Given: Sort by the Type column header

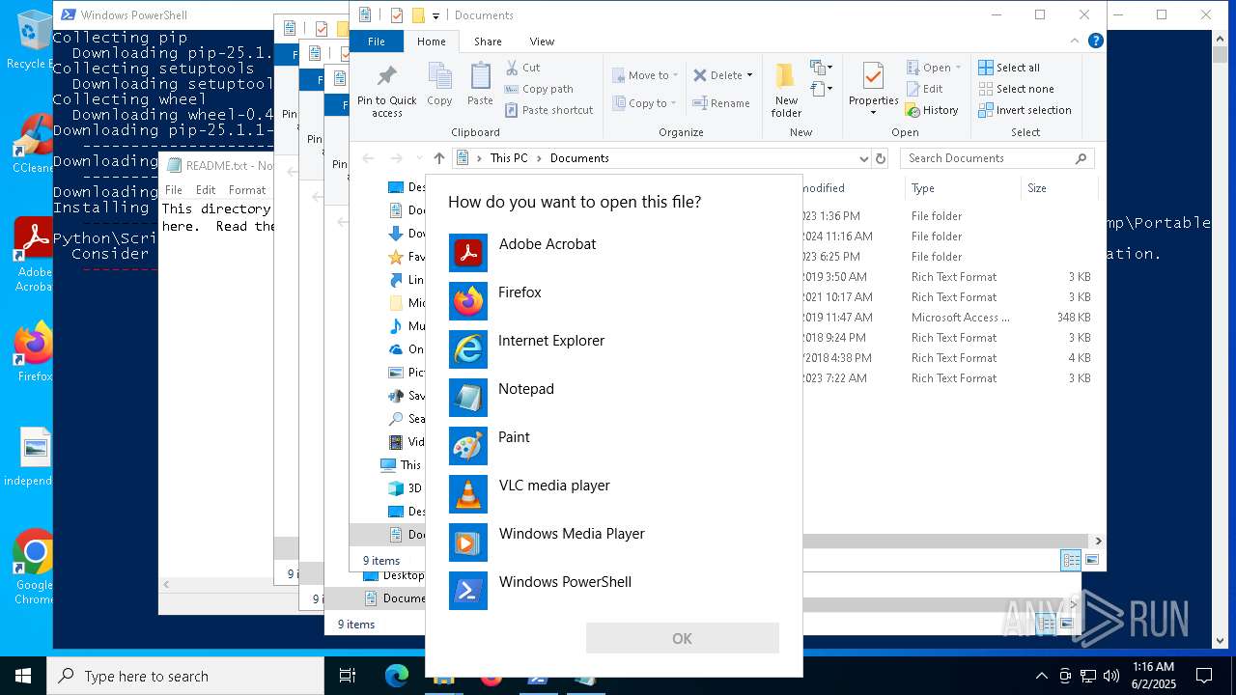Looking at the screenshot, I should click(962, 188).
